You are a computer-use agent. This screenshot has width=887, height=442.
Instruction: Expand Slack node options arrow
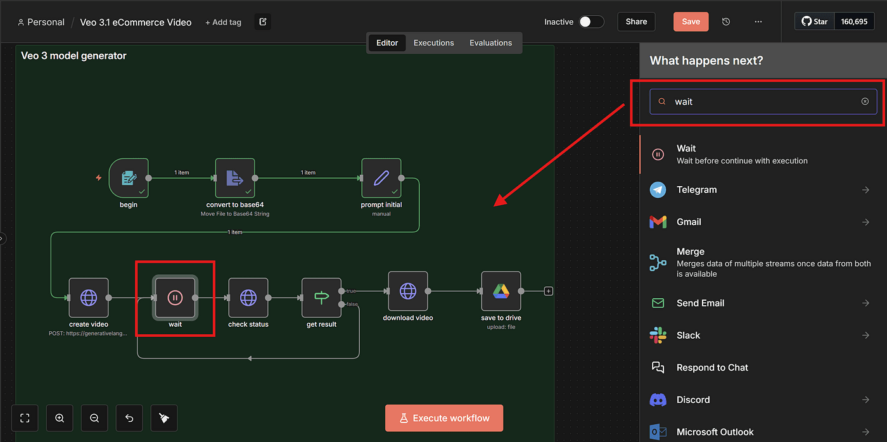point(865,336)
